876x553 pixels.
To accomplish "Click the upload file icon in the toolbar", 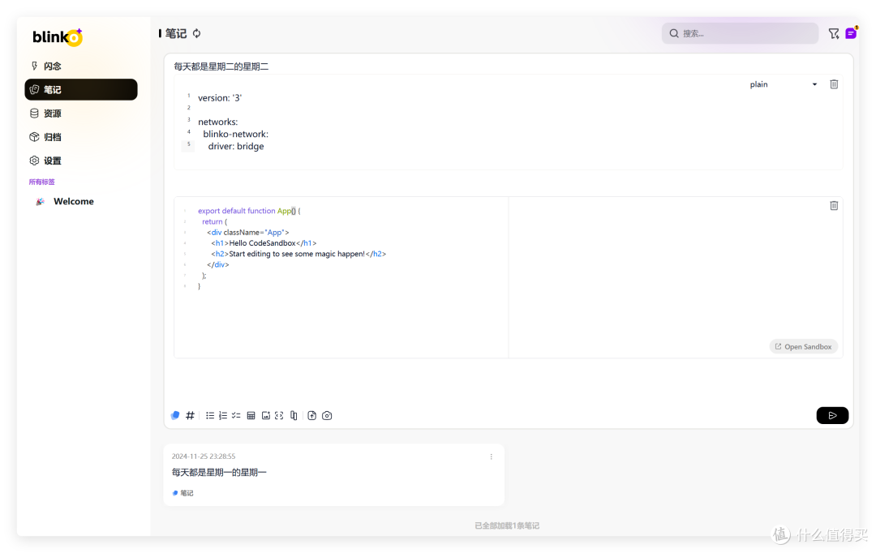I will (x=311, y=415).
